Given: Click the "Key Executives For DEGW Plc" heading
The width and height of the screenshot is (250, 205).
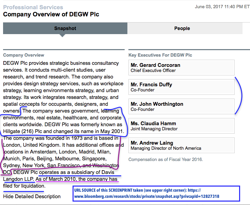Looking at the screenshot, I should tap(160, 55).
